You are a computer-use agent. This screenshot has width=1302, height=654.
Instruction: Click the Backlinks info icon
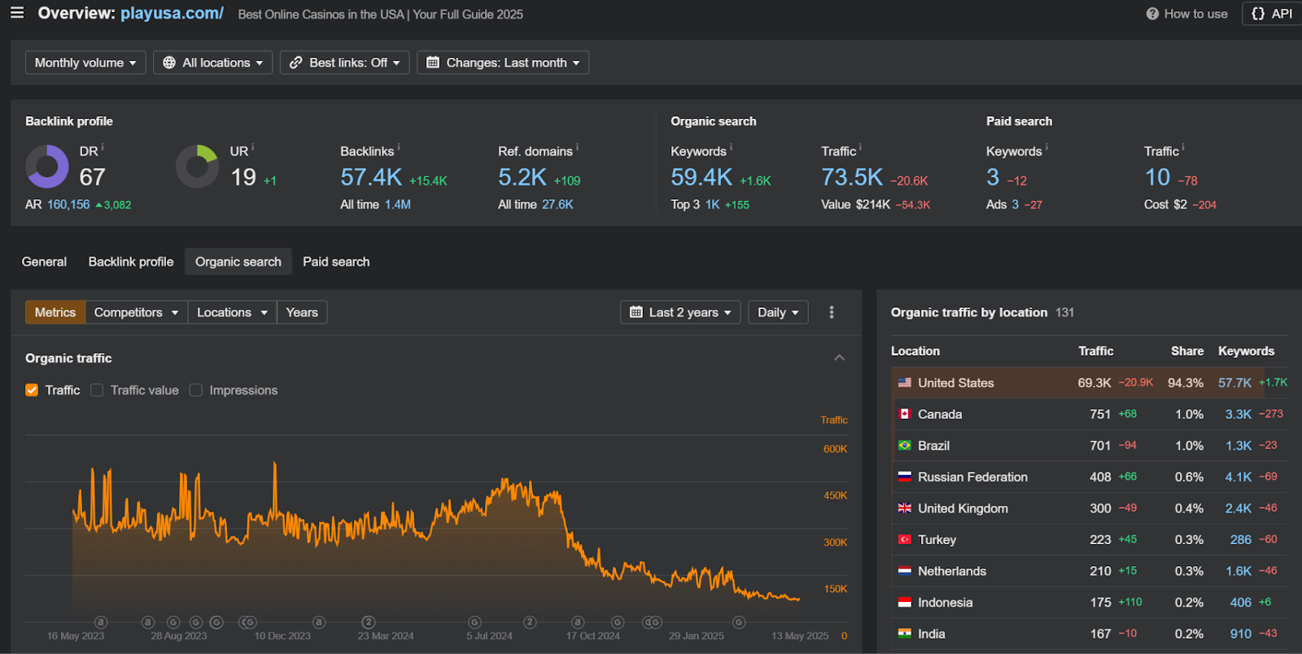[x=399, y=147]
